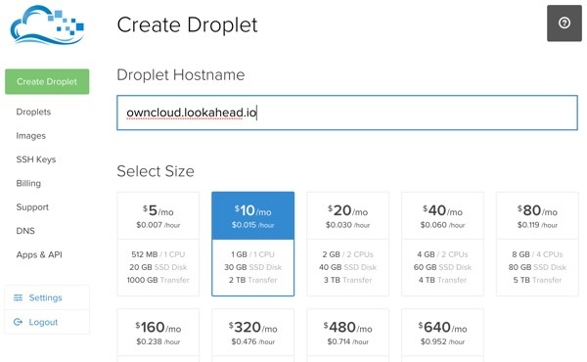Screen dimensions: 587x362
Task: Click the DigitalOcean cloud logo
Action: (47, 24)
